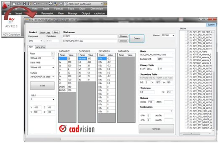This screenshot has width=218, height=143.
Task: Click the Calculation input field with 1111
Action: pyautogui.click(x=53, y=41)
